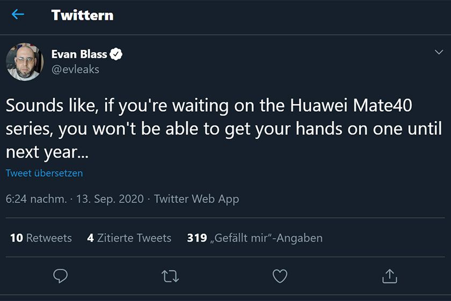Click the word "Huawei" in the tweet
Viewport: 451px width, 301px height.
(318, 105)
